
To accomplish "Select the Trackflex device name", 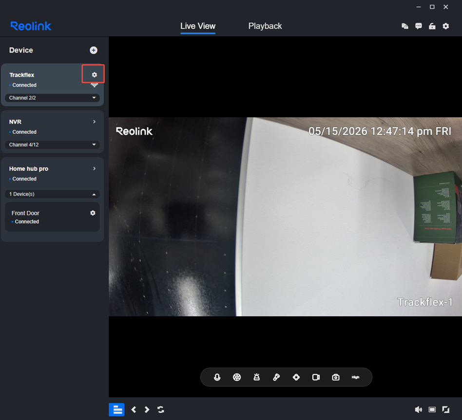I will click(22, 75).
